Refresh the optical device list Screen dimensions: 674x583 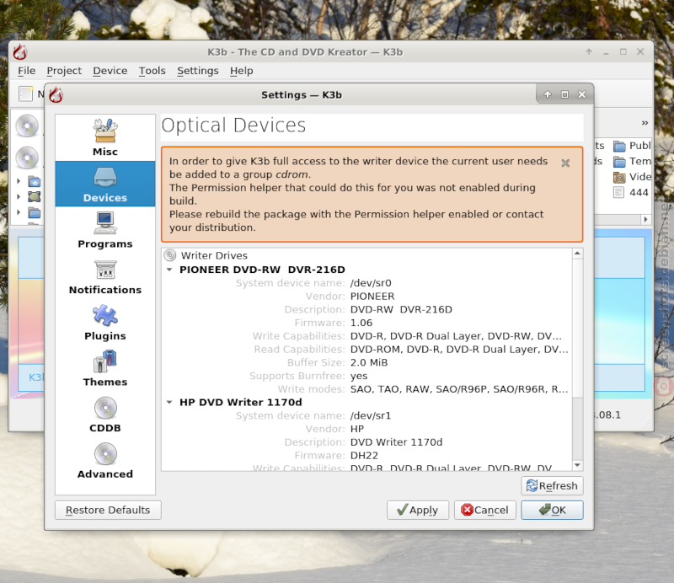click(x=552, y=486)
